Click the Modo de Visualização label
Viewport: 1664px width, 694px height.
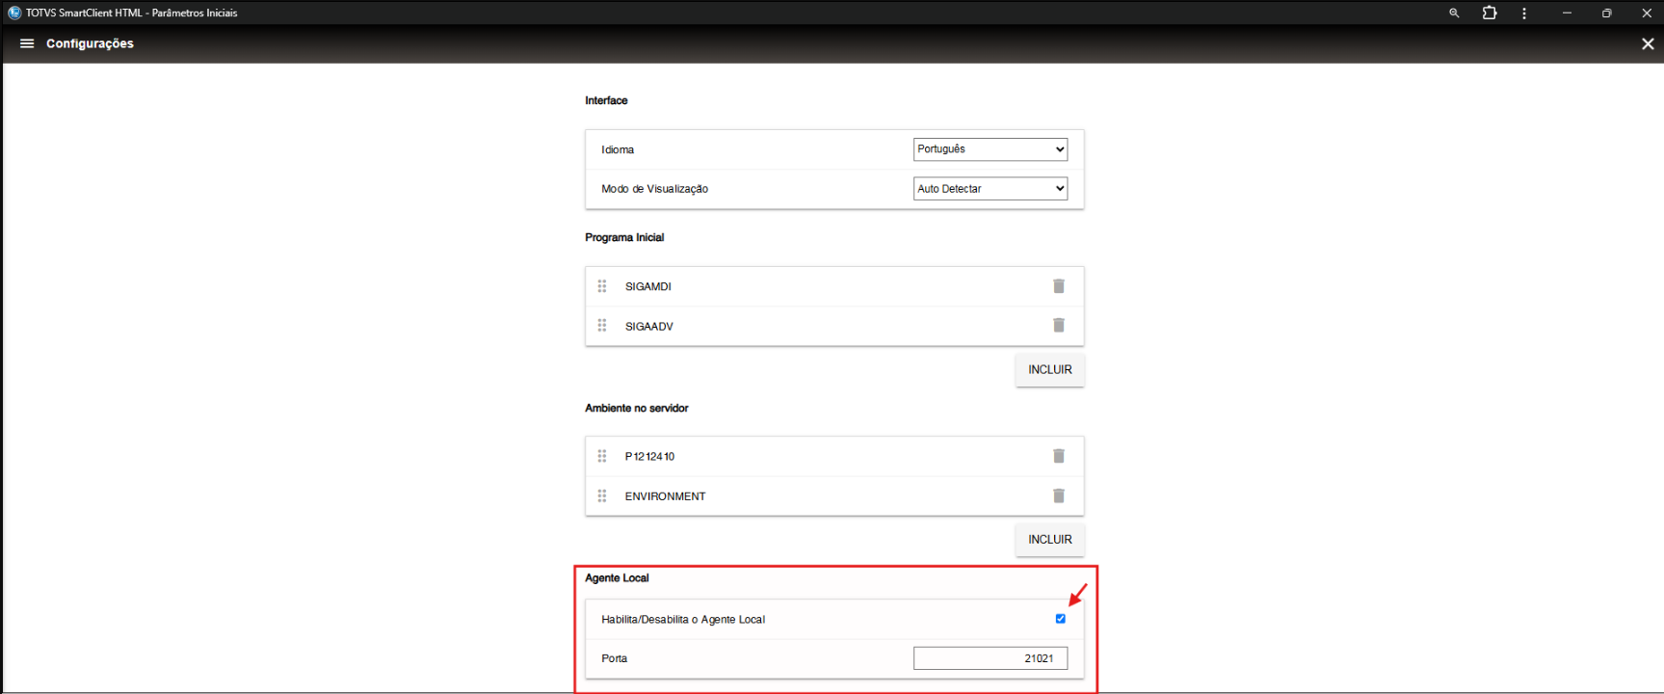click(655, 189)
